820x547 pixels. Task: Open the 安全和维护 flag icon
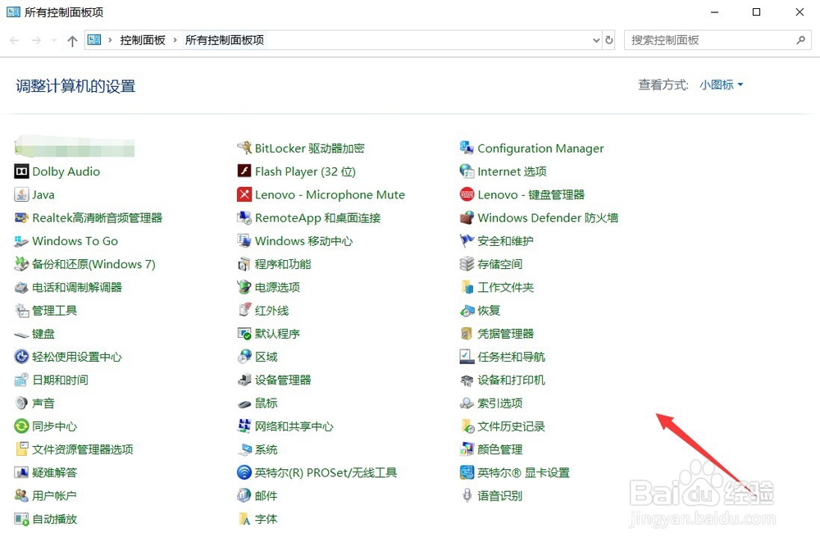(x=467, y=241)
